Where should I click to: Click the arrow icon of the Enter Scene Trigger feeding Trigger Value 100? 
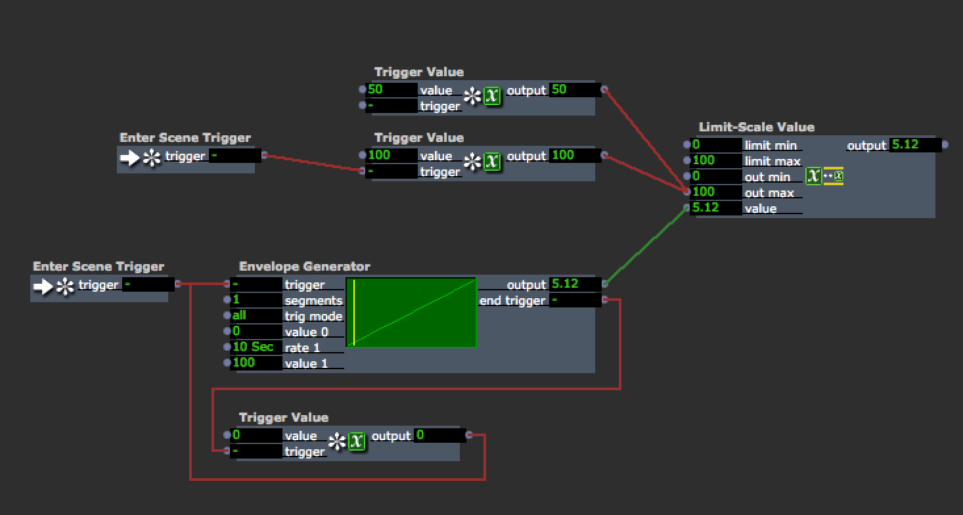tap(129, 158)
